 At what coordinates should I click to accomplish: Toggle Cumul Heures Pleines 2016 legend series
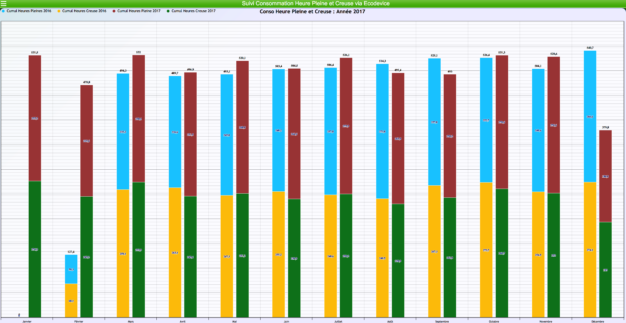(x=26, y=11)
